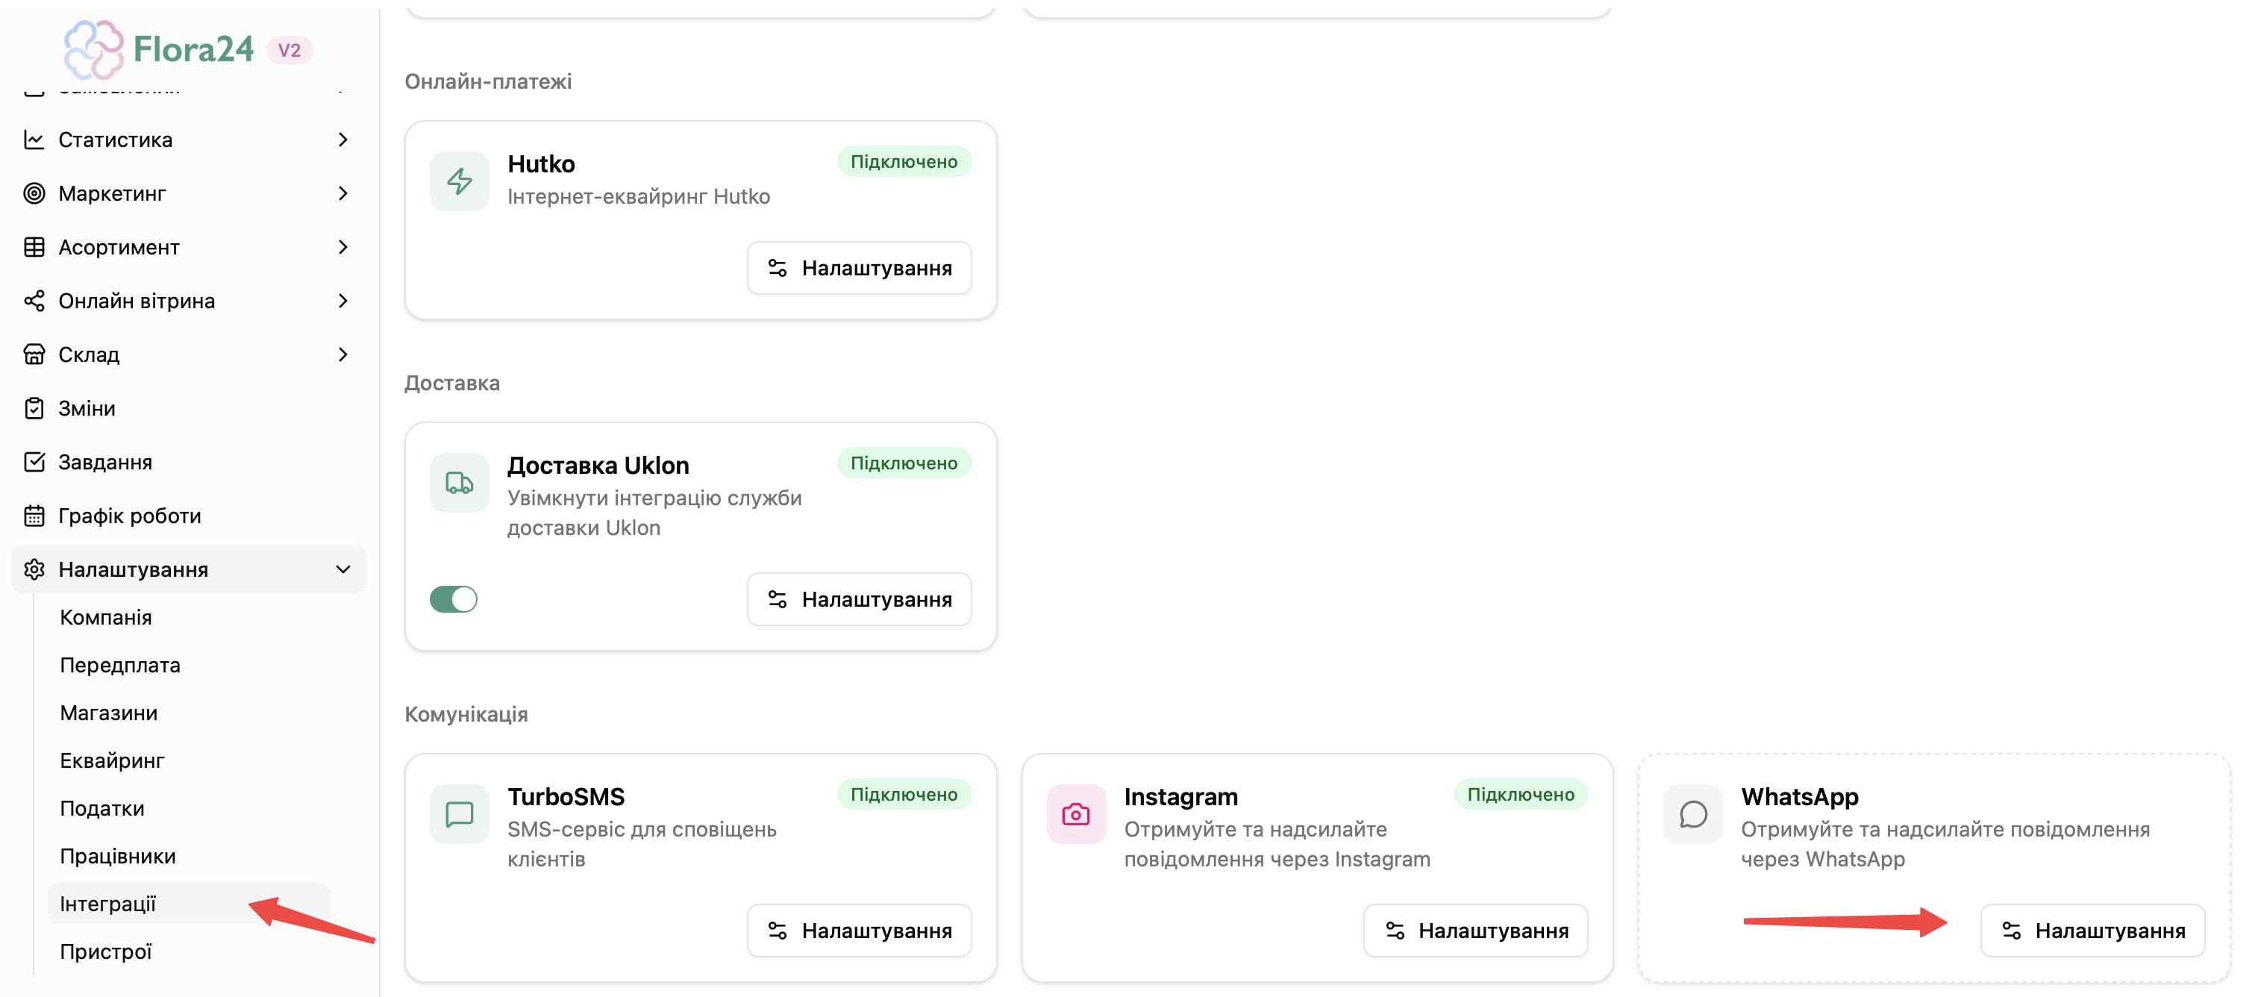Click the Графік роботи calendar icon
The height and width of the screenshot is (997, 2255).
tap(34, 516)
